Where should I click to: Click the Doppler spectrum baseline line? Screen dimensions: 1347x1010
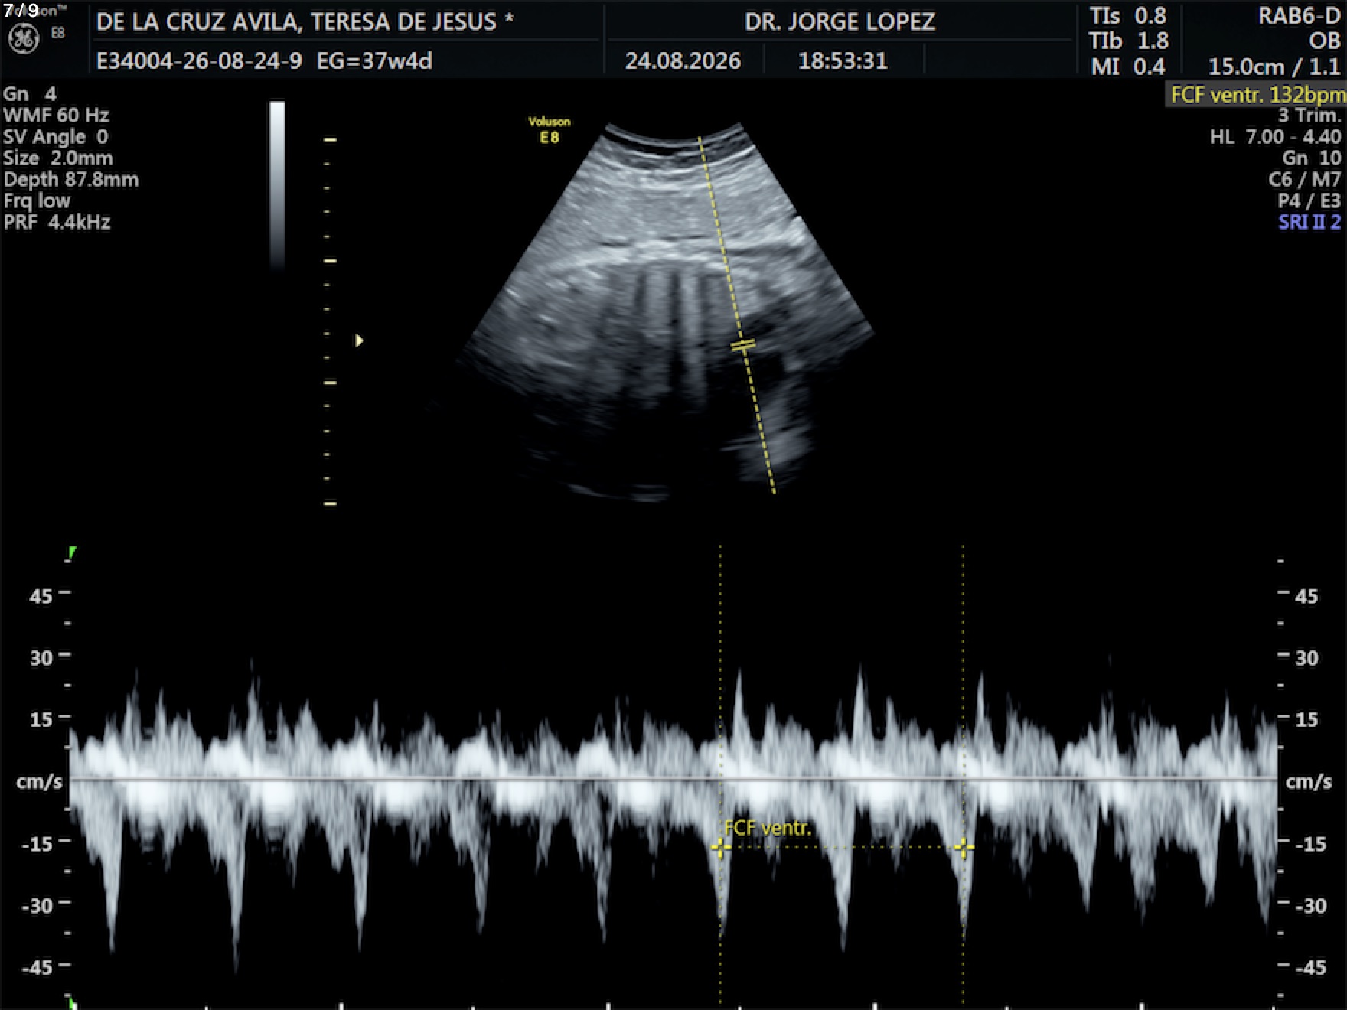(673, 780)
